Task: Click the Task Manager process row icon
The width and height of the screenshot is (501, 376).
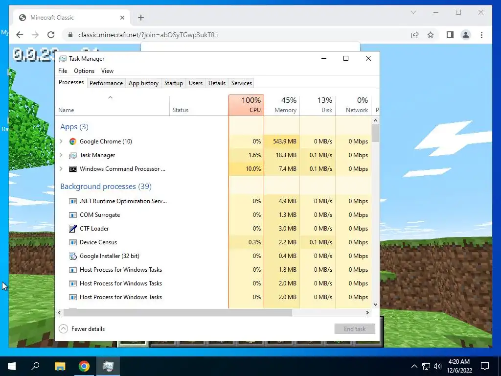Action: pyautogui.click(x=73, y=155)
